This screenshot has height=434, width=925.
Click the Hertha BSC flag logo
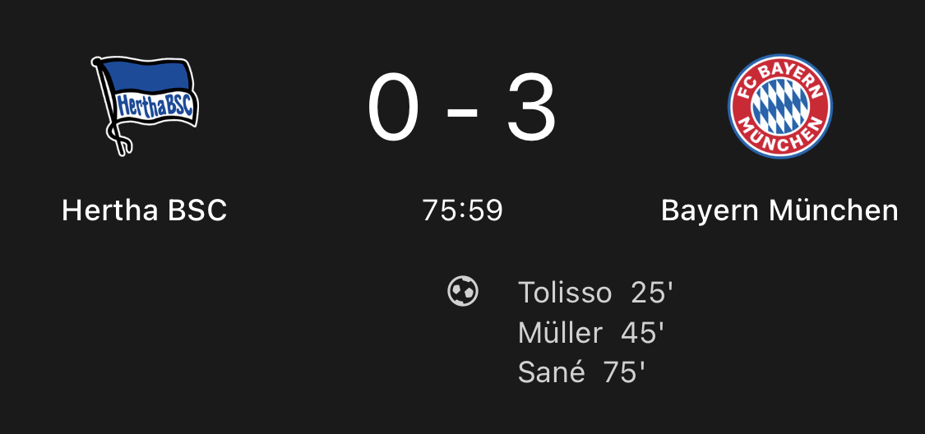pos(145,106)
